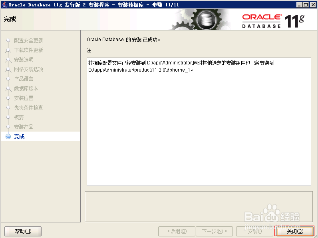Click the disabled 安装(I) button
318x238 pixels.
click(x=254, y=231)
